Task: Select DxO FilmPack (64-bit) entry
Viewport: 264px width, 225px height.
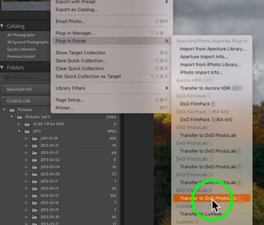Action: tap(212, 119)
